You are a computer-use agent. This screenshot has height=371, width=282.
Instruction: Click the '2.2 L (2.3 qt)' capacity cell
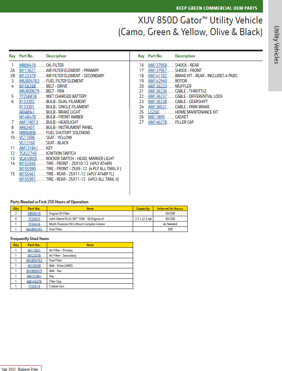point(143,219)
